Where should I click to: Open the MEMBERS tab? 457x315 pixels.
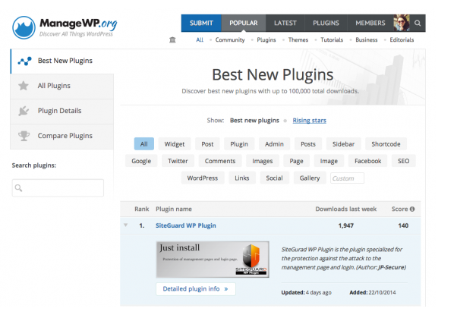(370, 23)
